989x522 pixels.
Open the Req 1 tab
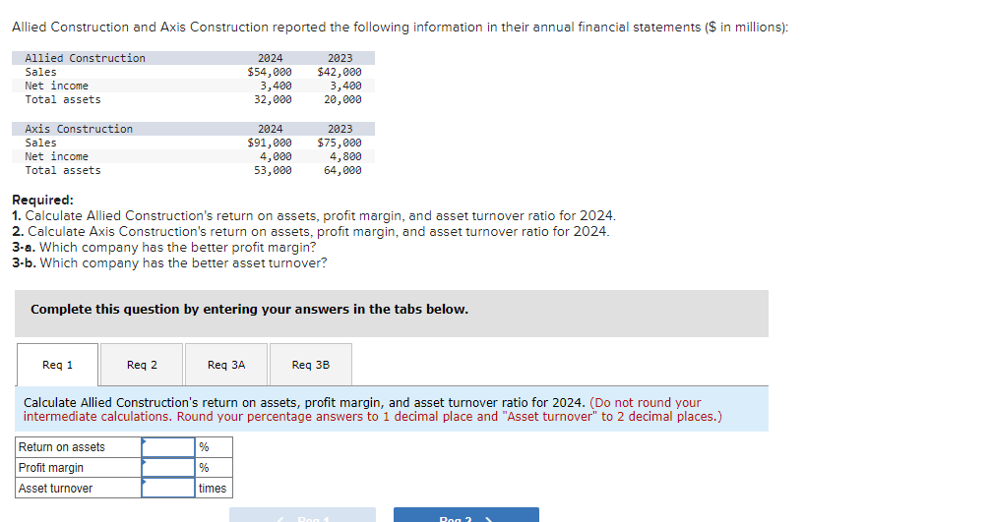(57, 365)
